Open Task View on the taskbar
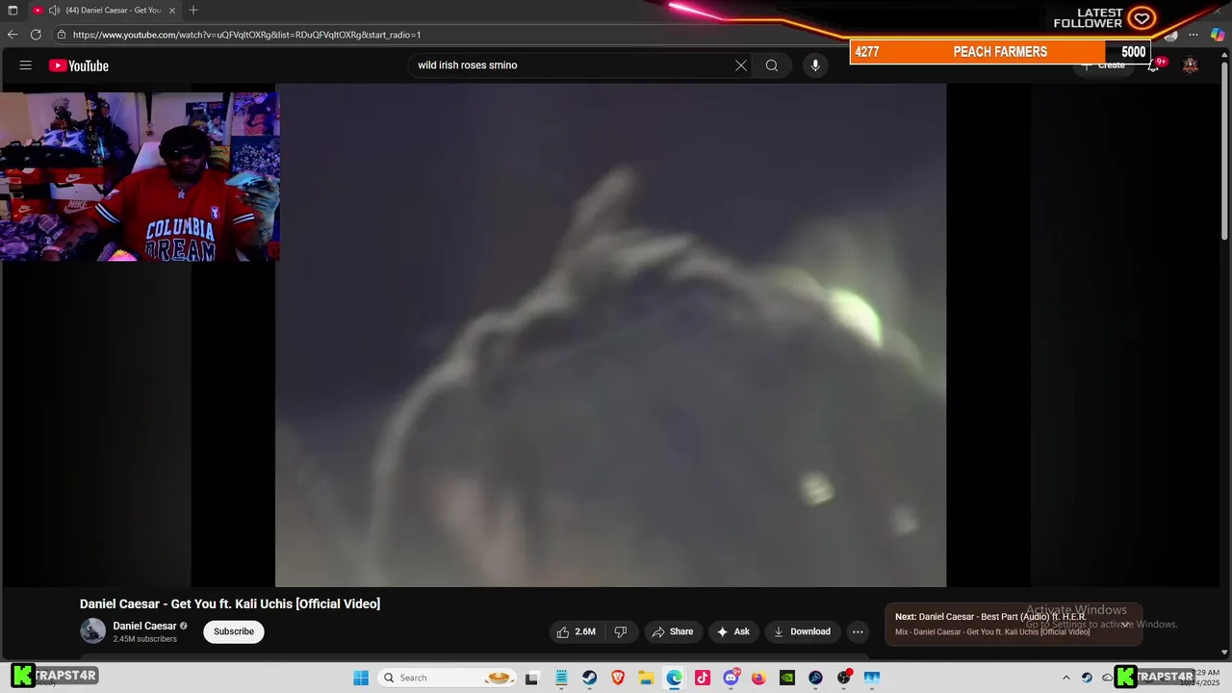 [x=531, y=678]
